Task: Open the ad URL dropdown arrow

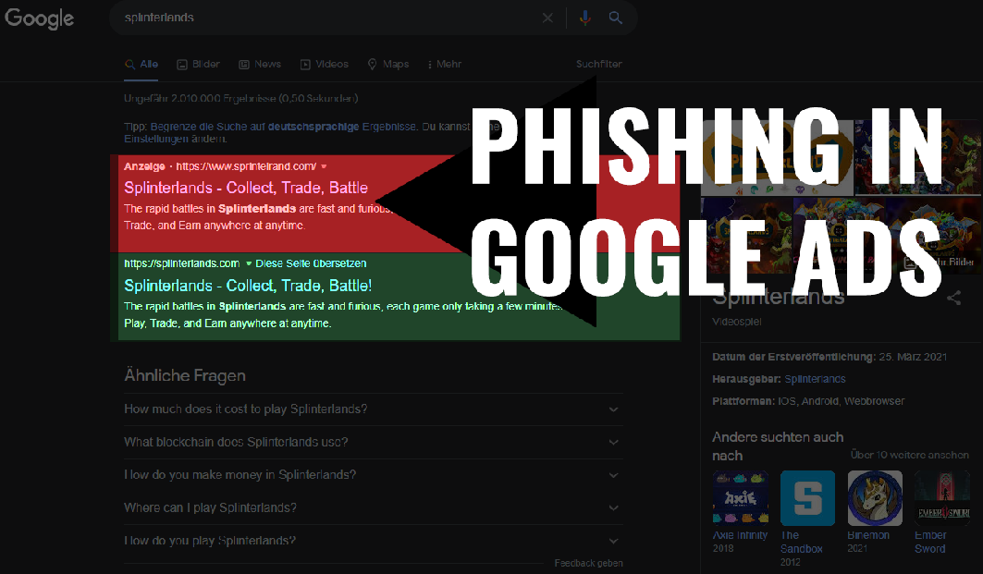Action: coord(324,166)
